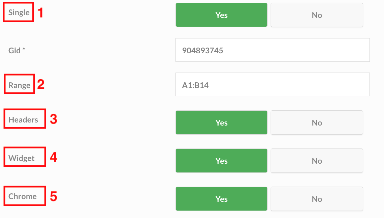This screenshot has height=218, width=384.
Task: Disable the Single option by clicking No
Action: (x=316, y=15)
